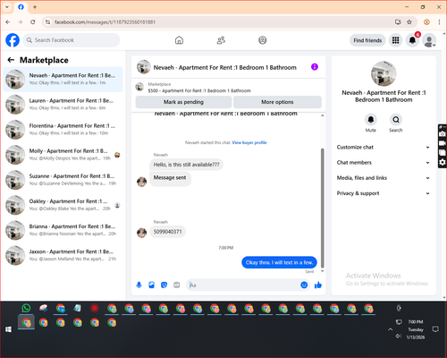Open the purple conversation info icon
Image resolution: width=447 pixels, height=358 pixels.
click(315, 67)
